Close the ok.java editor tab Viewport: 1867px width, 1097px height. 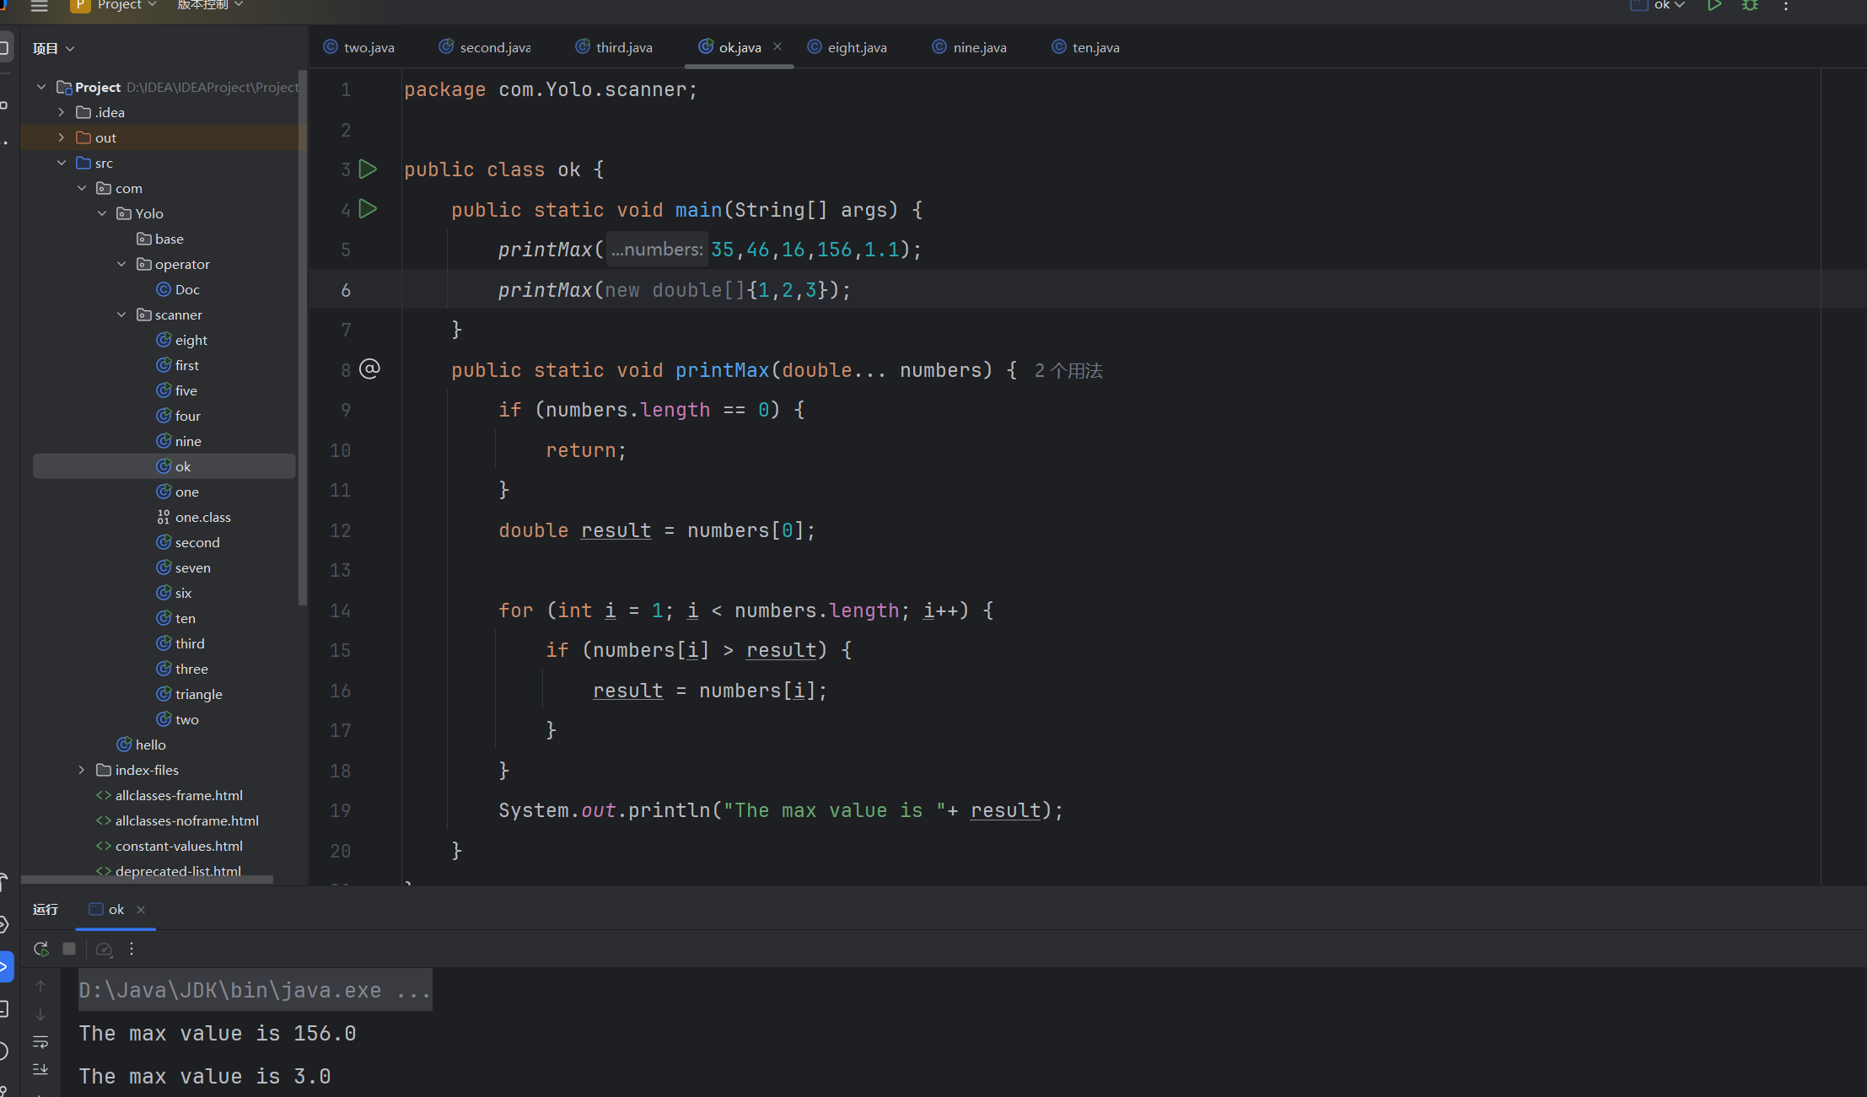(777, 46)
